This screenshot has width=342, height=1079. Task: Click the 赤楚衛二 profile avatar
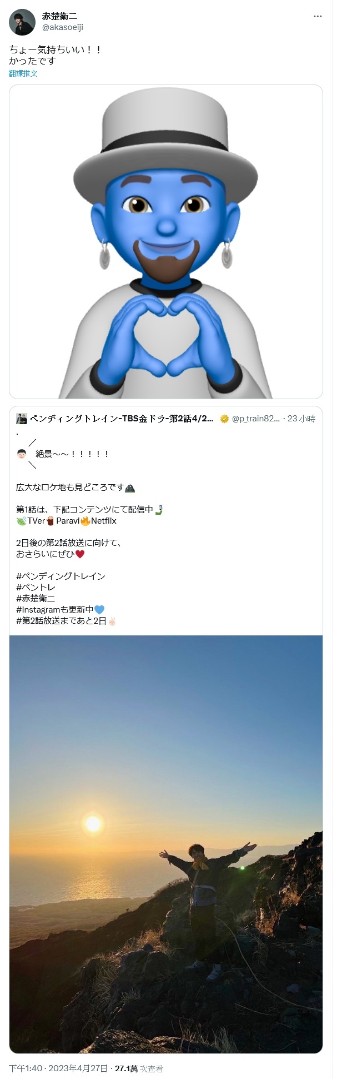[x=22, y=22]
